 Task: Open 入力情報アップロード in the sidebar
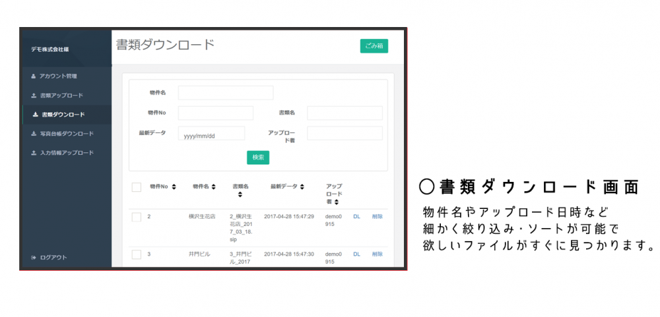pos(67,153)
